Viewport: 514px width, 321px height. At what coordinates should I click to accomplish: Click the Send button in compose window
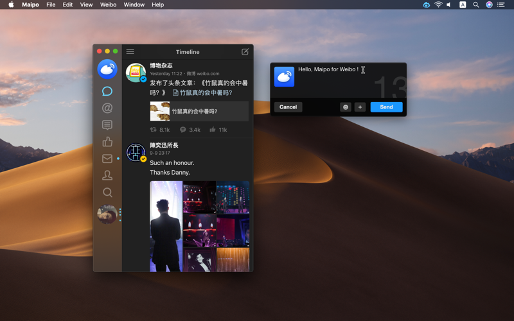(387, 107)
